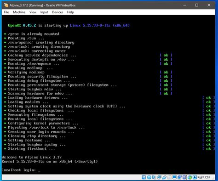The image size is (218, 181).
Task: Click the 'OpenRC 0.45.2 is starting up' line
Action: 69,25
